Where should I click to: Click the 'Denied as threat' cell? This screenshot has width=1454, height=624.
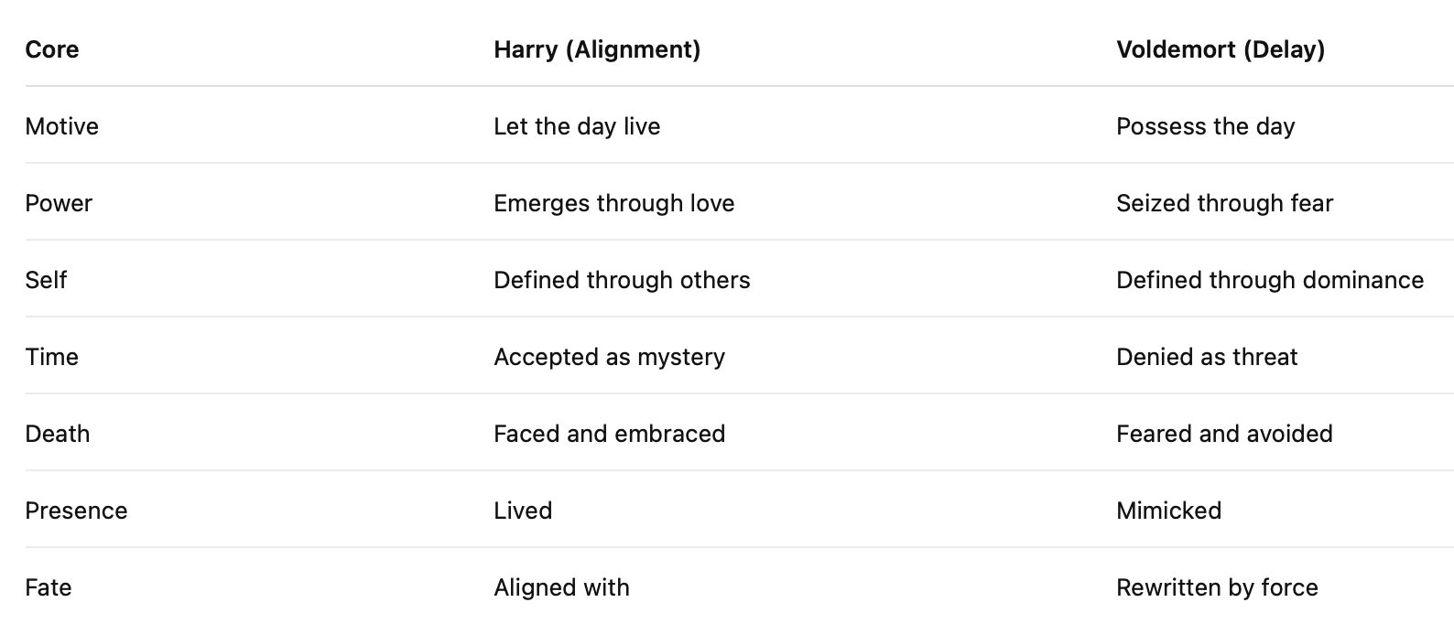point(1207,357)
